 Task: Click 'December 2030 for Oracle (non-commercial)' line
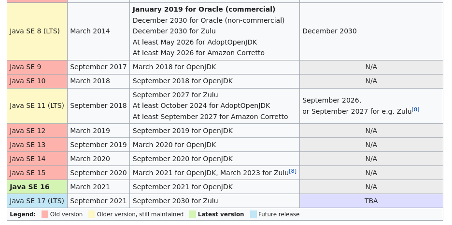(x=209, y=20)
